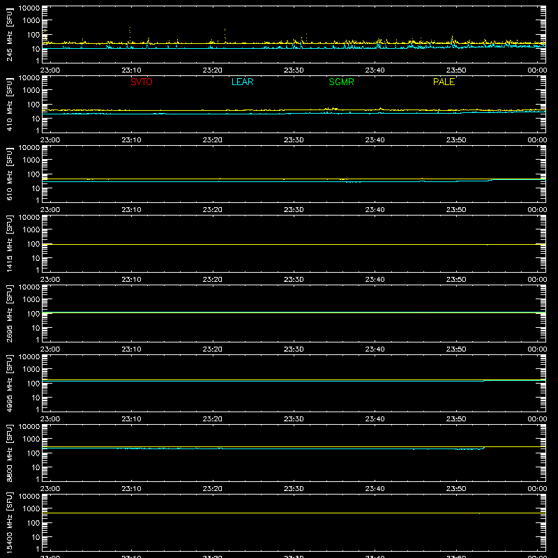Click the 10000 tick on the 245 MHz axis
The width and height of the screenshot is (558, 558).
[29, 8]
